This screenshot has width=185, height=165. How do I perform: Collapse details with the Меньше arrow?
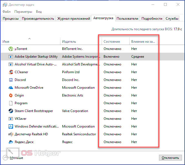click(5, 158)
